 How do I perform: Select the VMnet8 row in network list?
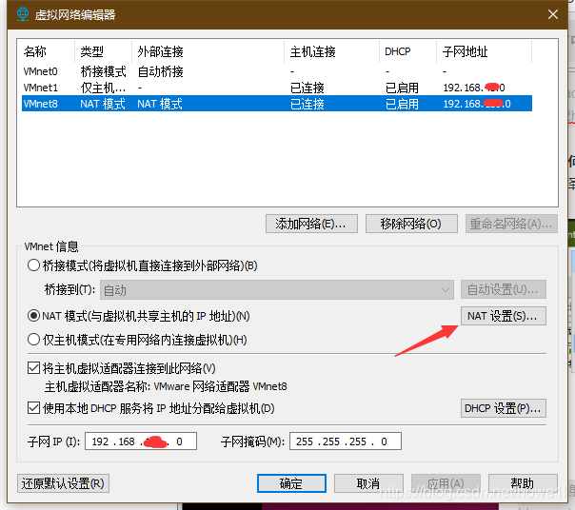click(277, 104)
